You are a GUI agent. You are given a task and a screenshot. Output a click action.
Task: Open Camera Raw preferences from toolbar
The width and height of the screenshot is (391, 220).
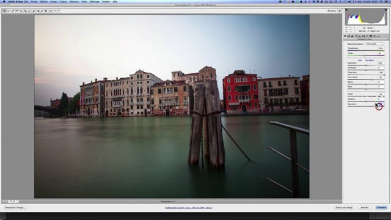[x=50, y=11]
